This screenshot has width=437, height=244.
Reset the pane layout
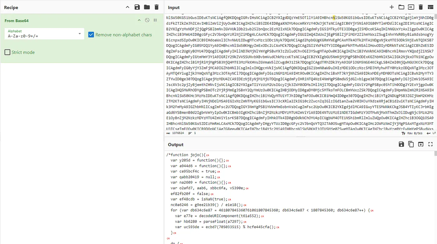[x=430, y=7]
